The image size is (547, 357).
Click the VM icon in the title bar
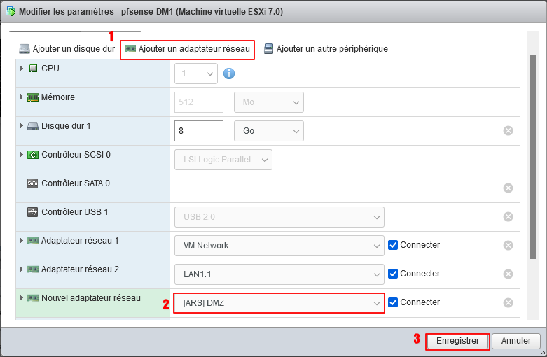pos(10,13)
